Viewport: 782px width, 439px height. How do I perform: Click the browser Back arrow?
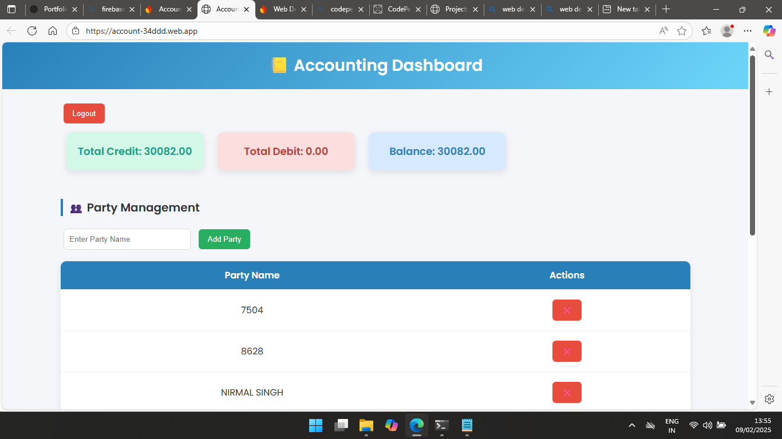[11, 31]
